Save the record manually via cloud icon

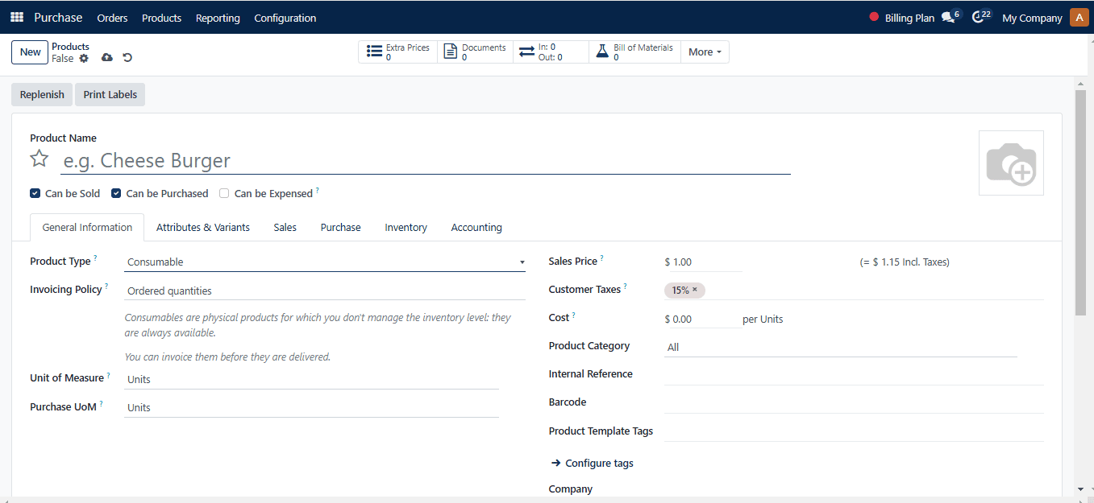tap(107, 58)
